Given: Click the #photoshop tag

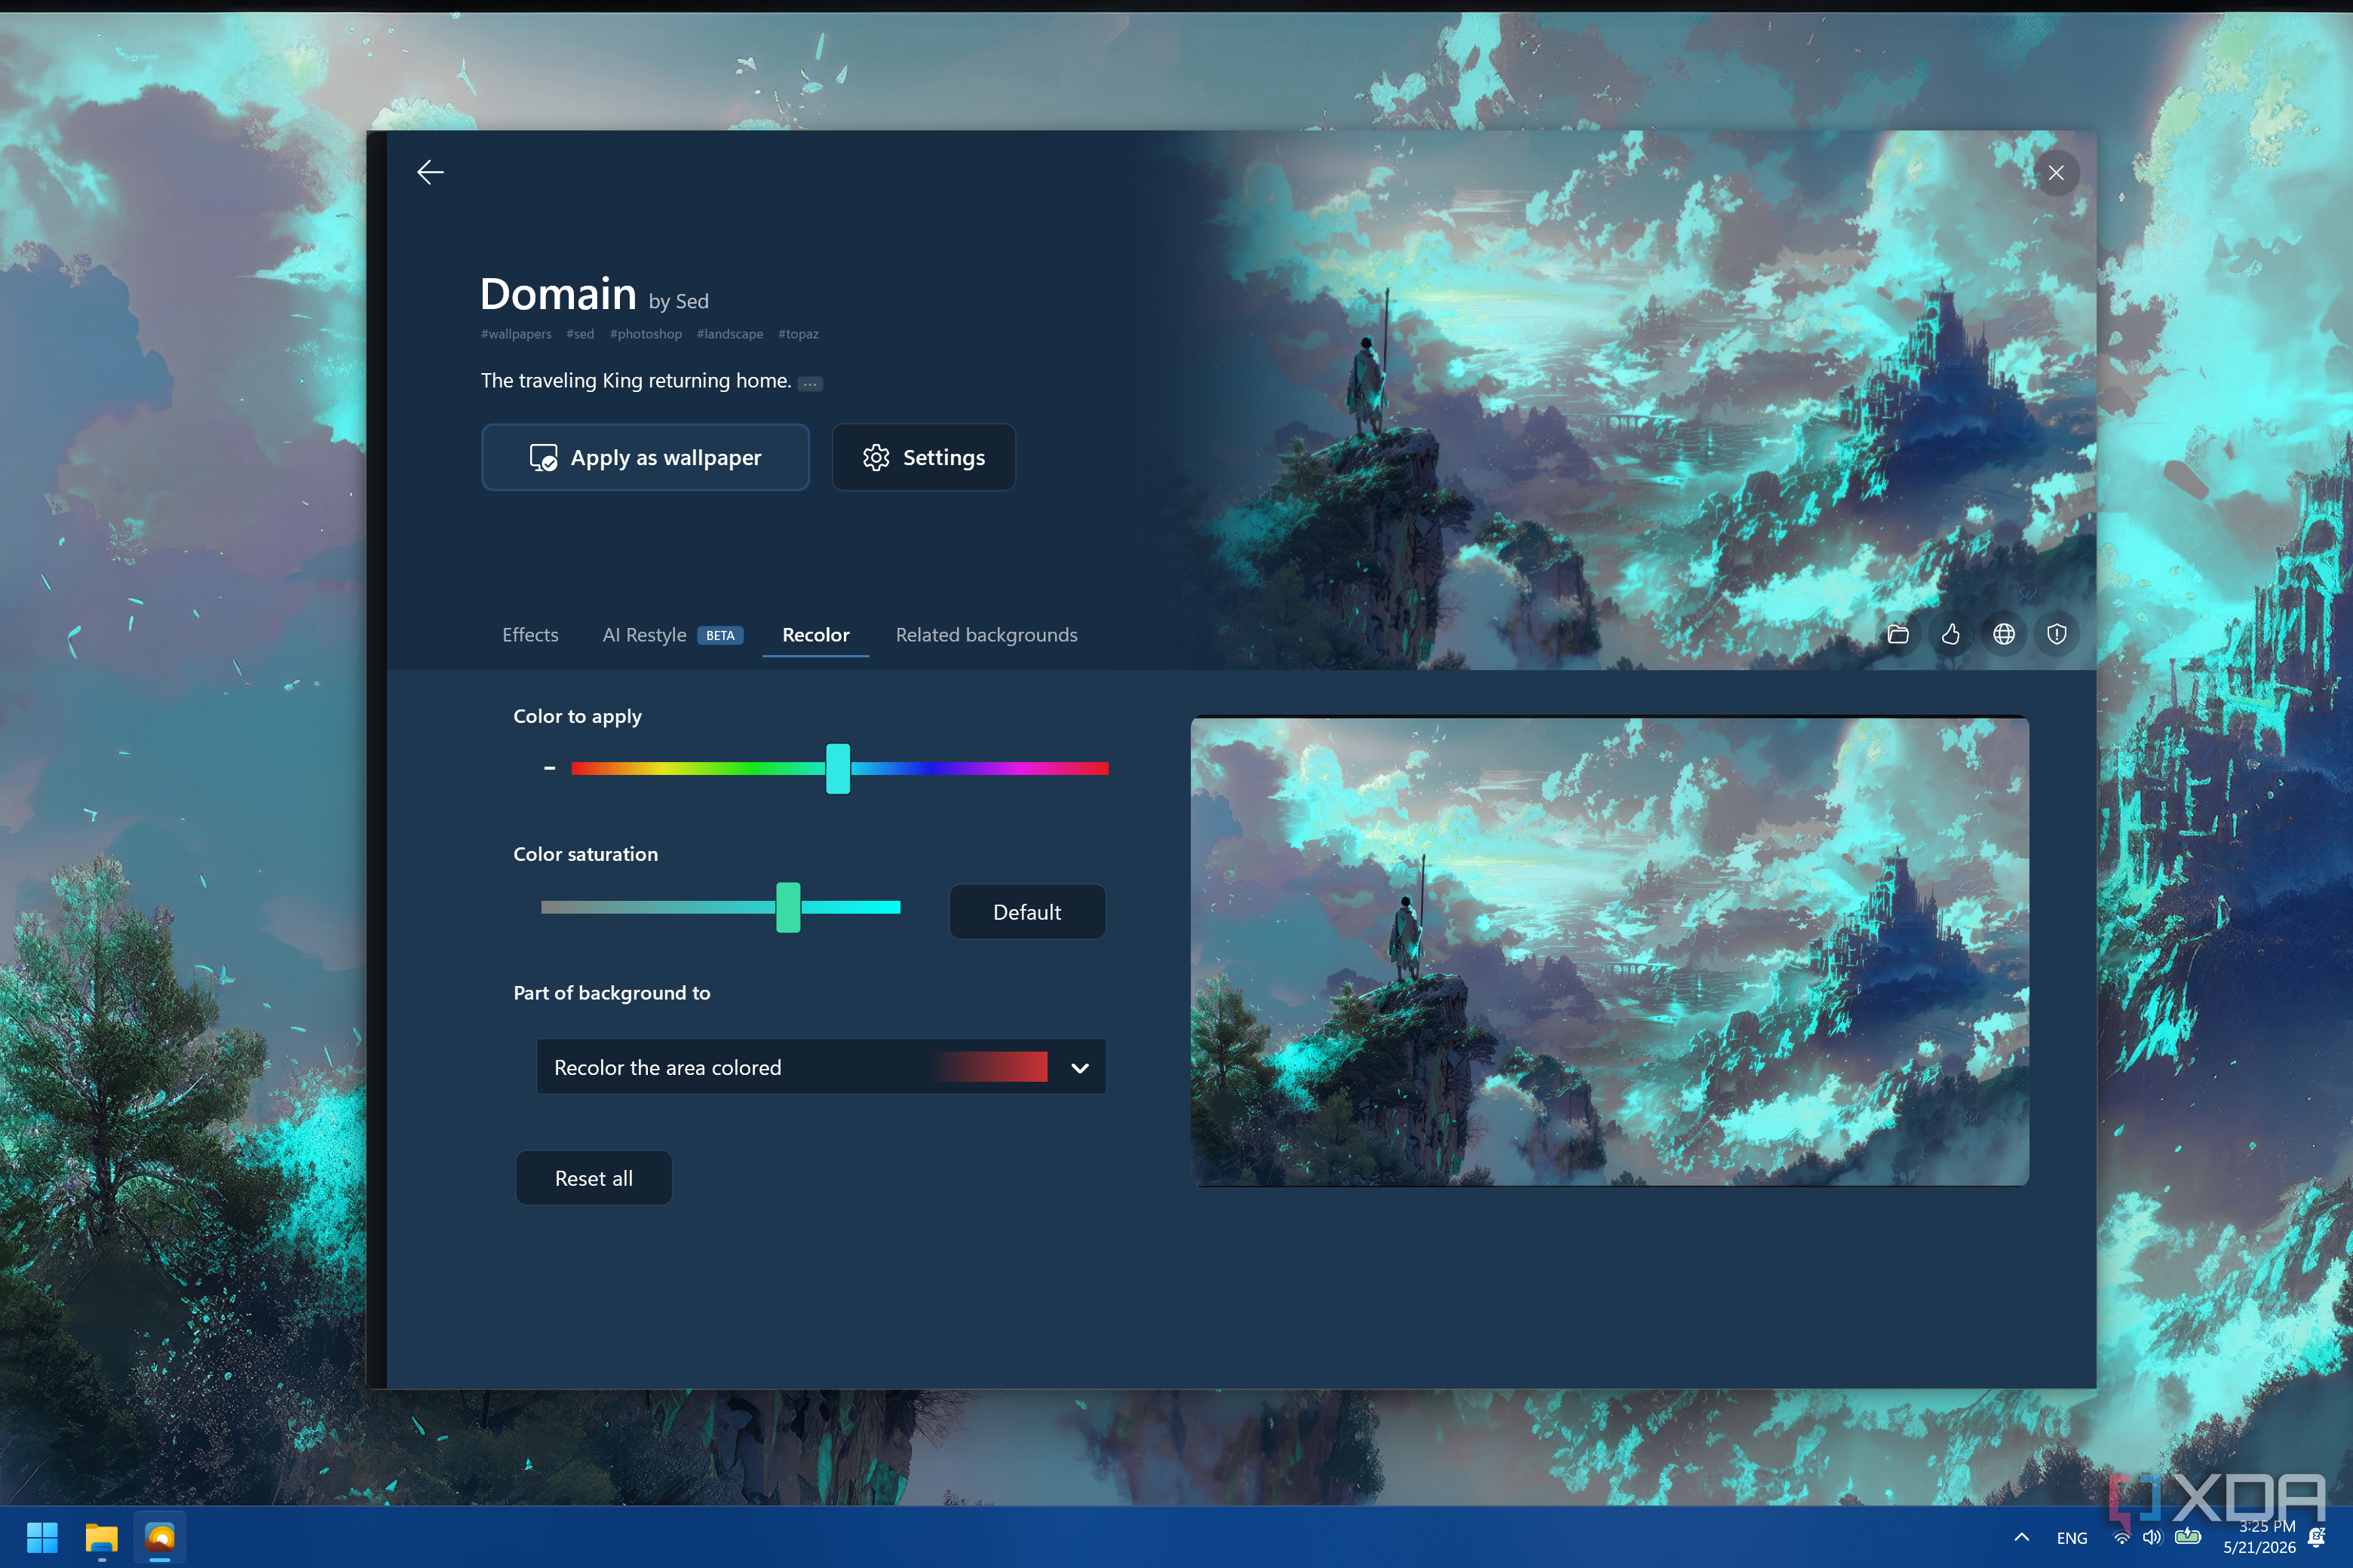Looking at the screenshot, I should click(x=646, y=334).
